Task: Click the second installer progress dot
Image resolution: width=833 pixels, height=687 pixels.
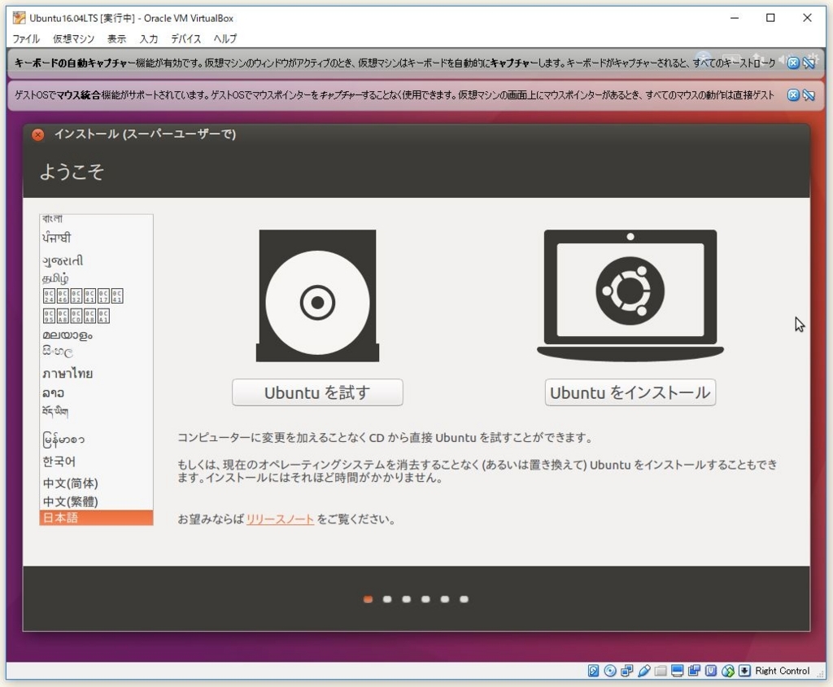Action: click(387, 599)
